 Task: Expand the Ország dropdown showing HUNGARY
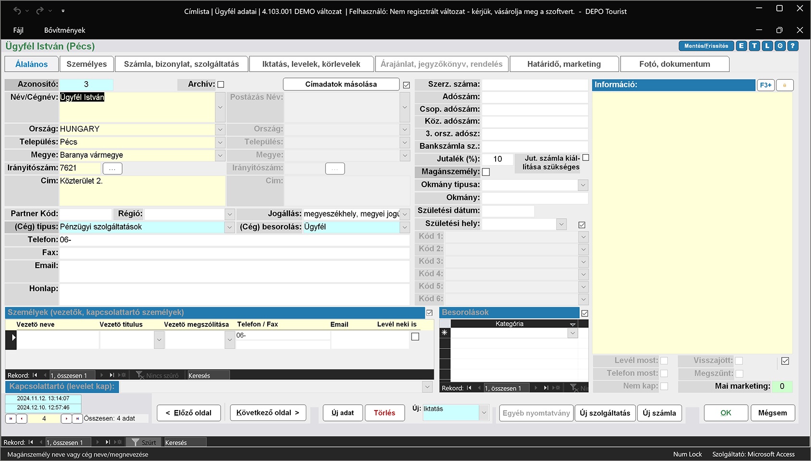(x=220, y=129)
